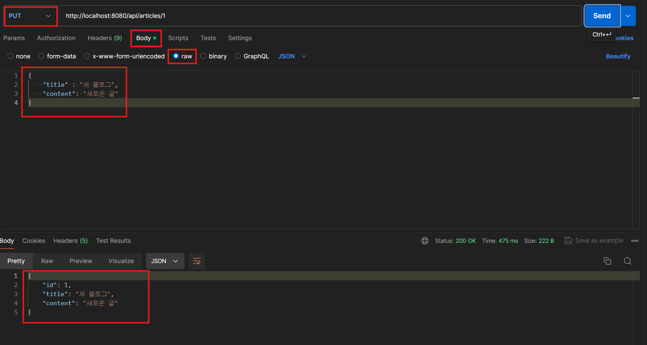The height and width of the screenshot is (345, 647).
Task: Click the request editor scrollbar marker
Action: click(636, 98)
